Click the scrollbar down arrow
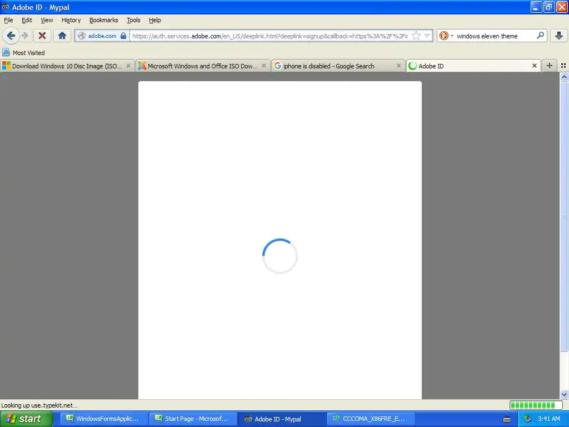 (x=564, y=394)
